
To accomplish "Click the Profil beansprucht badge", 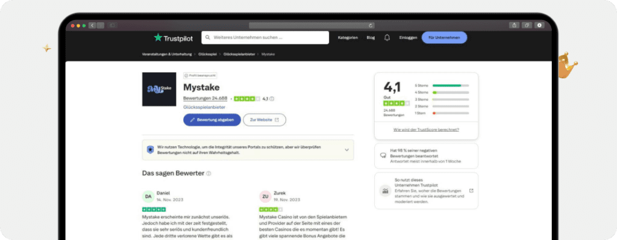I will click(x=200, y=75).
